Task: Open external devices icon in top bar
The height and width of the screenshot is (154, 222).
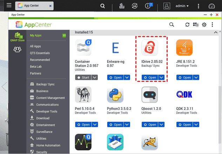Action: [135, 6]
